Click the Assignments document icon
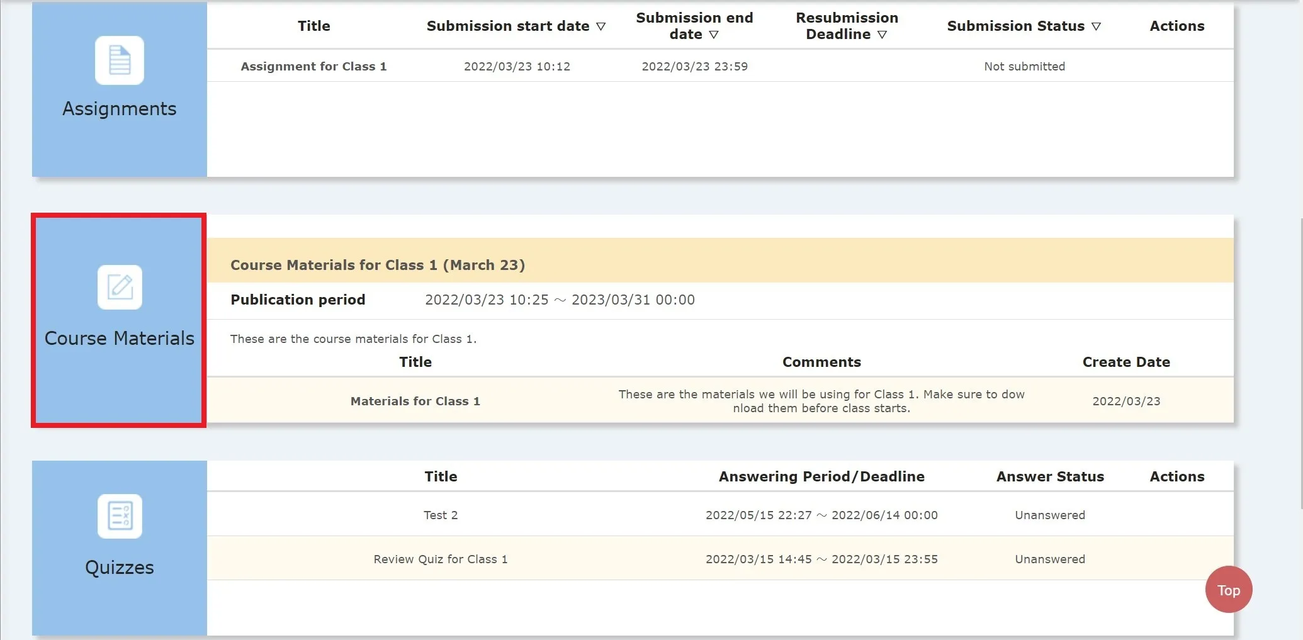 coord(120,60)
